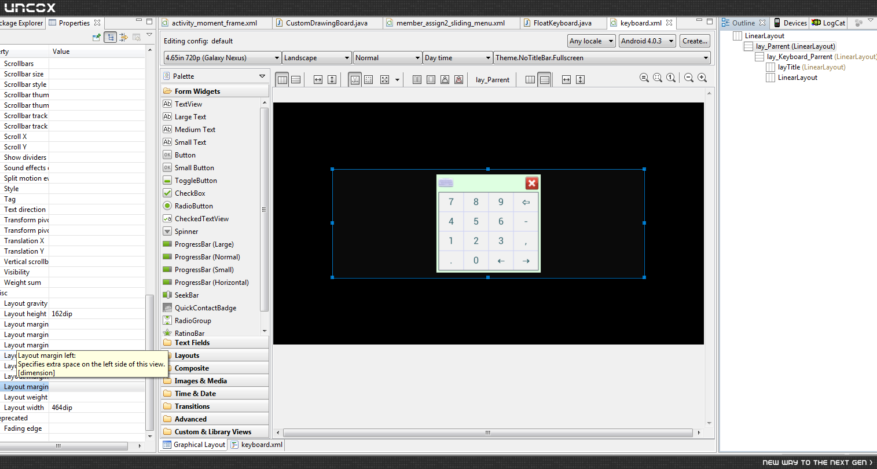Viewport: 877px width, 469px height.
Task: Click the Zoom to Fit icon
Action: click(658, 78)
